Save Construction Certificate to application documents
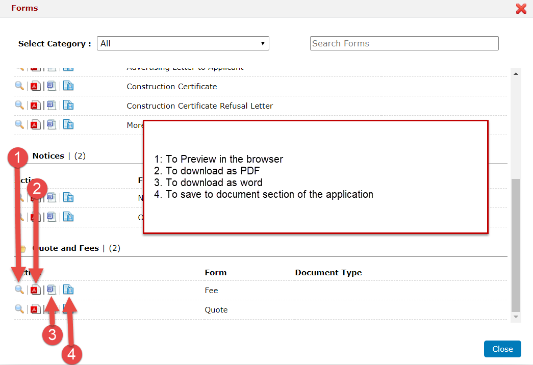533x365 pixels. coord(68,86)
